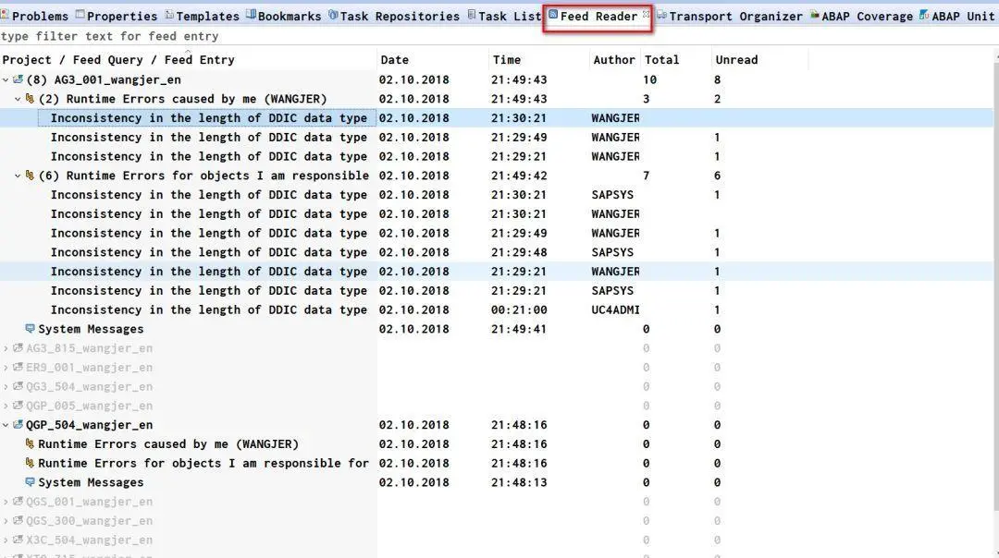Collapse (2) Runtime Errors caused by me

[x=18, y=99]
